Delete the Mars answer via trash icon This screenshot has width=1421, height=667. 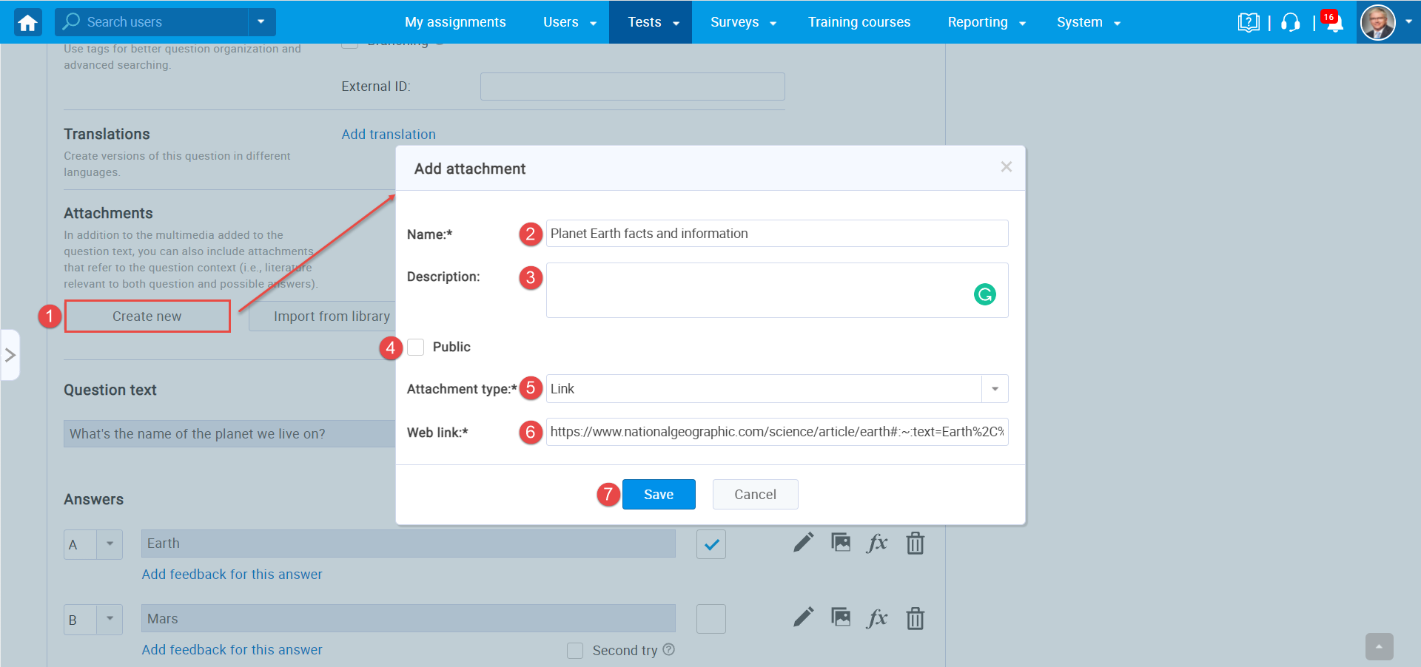(x=915, y=618)
